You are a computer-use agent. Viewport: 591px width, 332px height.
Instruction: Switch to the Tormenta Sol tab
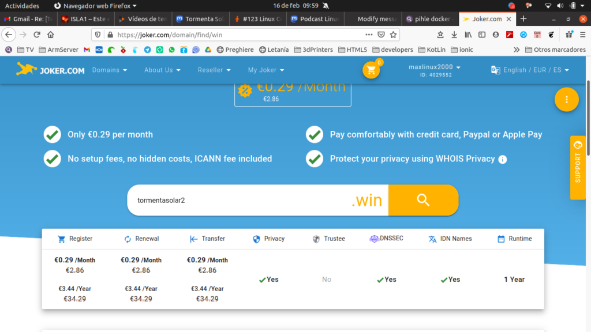200,19
